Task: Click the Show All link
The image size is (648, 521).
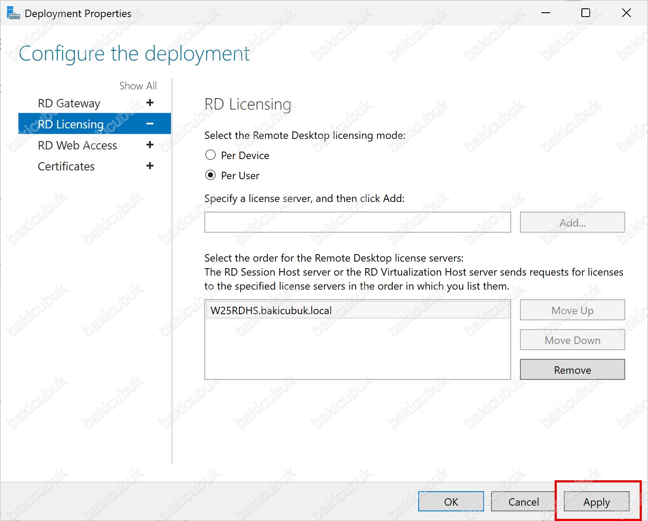Action: (138, 86)
